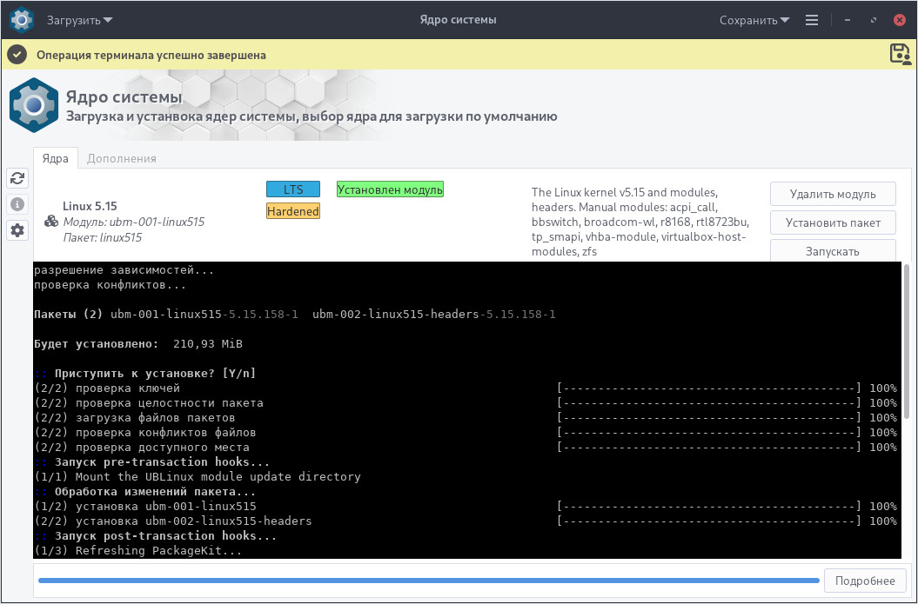Switch to the Дополнения tab
Viewport: 918px width, 604px height.
pyautogui.click(x=121, y=158)
